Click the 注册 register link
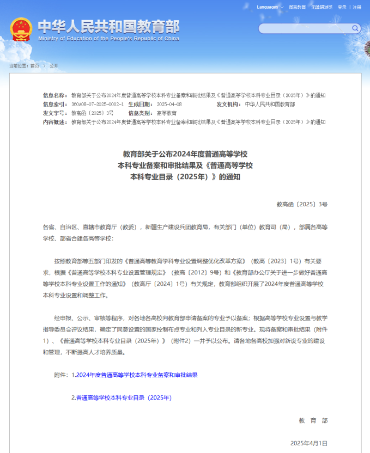The width and height of the screenshot is (370, 453). point(357,7)
